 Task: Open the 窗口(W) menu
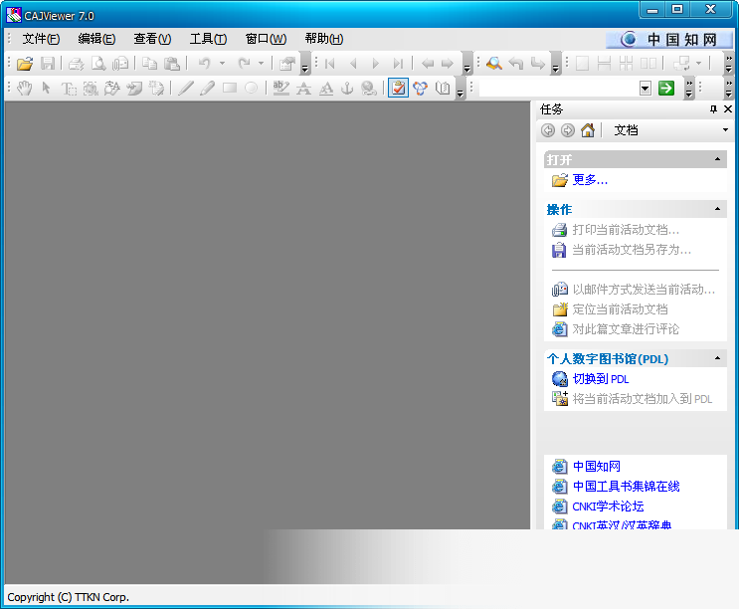click(266, 39)
